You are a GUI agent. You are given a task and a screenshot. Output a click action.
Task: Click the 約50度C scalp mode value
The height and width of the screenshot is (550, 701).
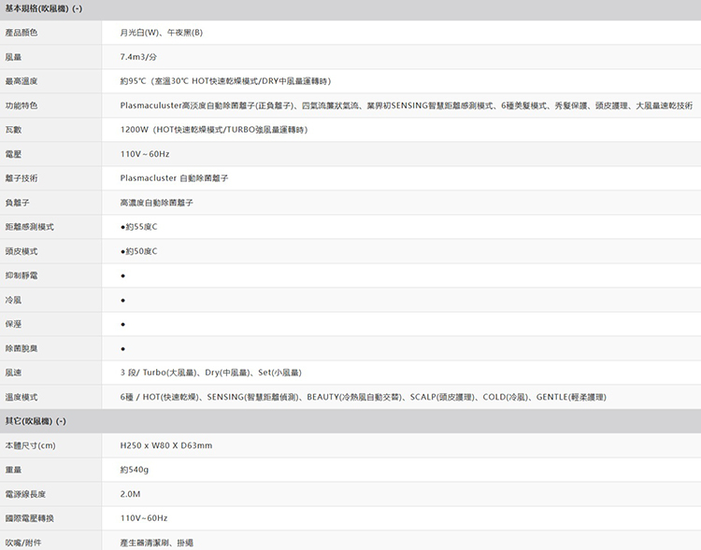point(139,251)
